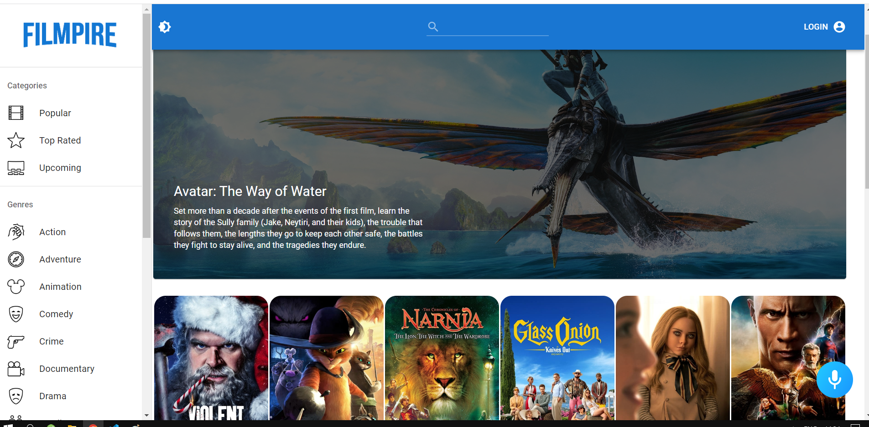The width and height of the screenshot is (869, 427).
Task: Activate the voice search microphone
Action: 835,379
